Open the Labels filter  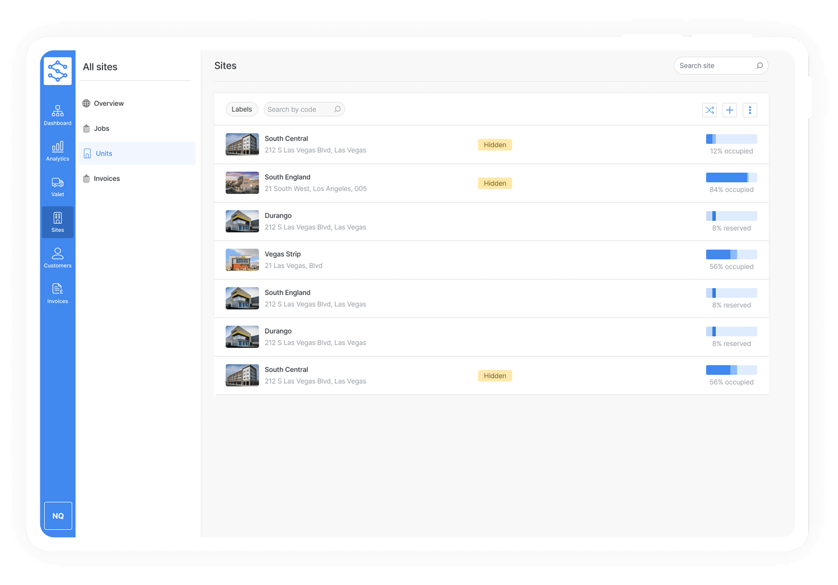point(241,109)
